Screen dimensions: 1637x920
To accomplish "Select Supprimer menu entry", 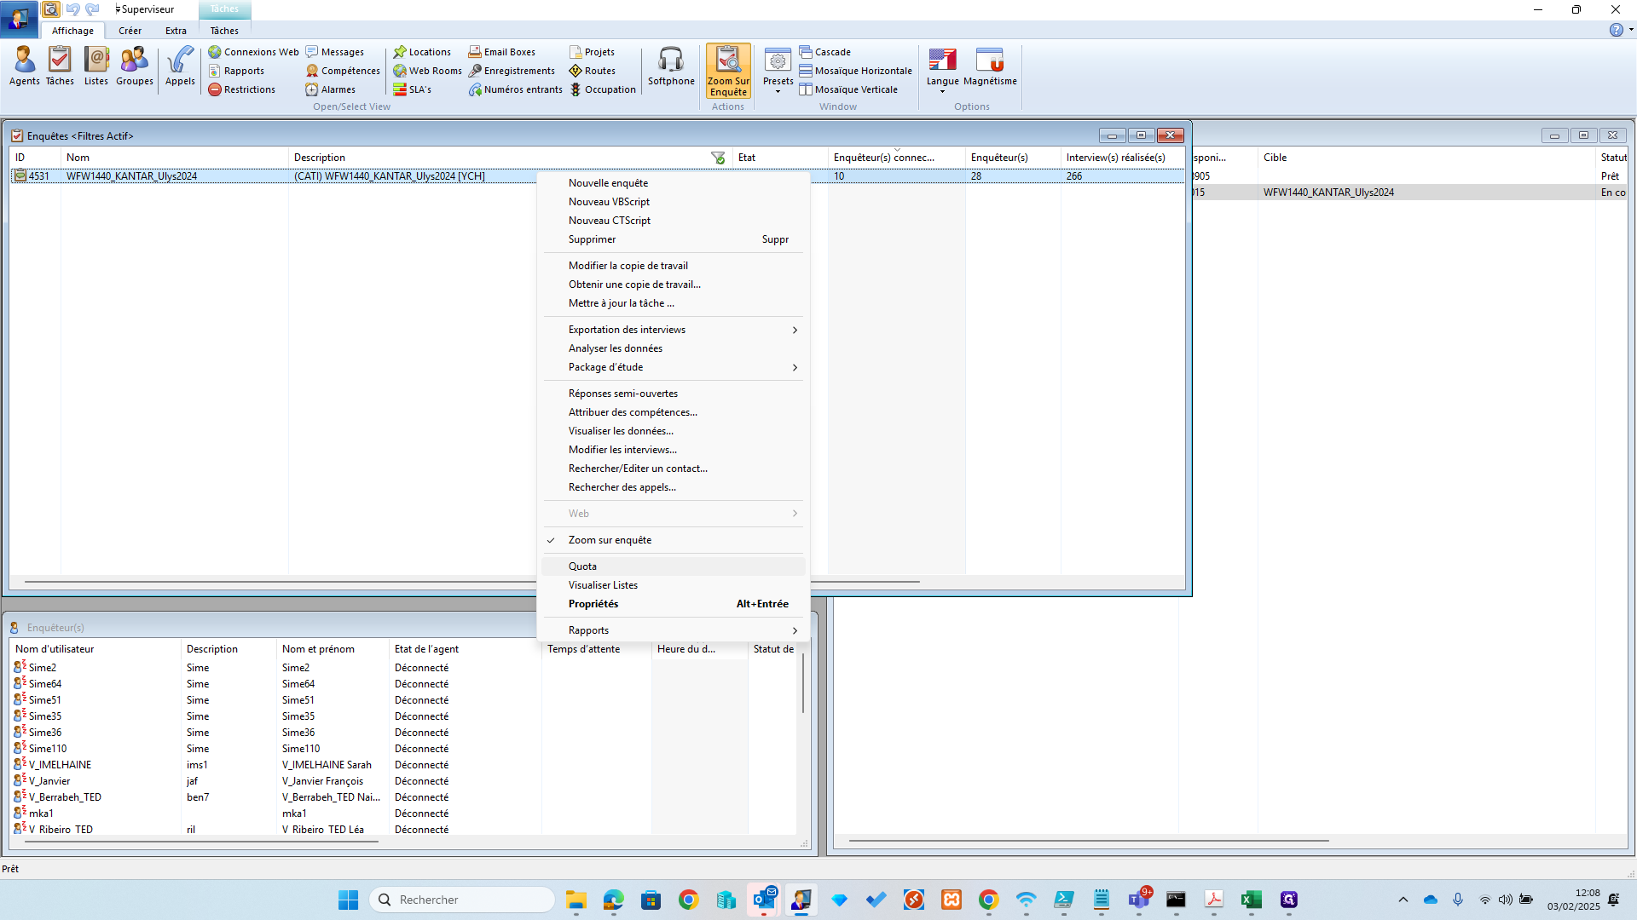I will point(673,239).
